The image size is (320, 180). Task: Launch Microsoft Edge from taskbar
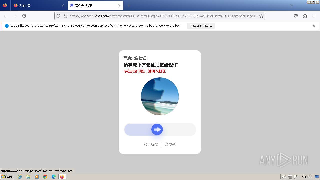coord(54,177)
